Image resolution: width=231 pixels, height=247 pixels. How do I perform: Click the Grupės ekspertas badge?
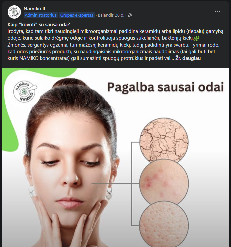77,15
